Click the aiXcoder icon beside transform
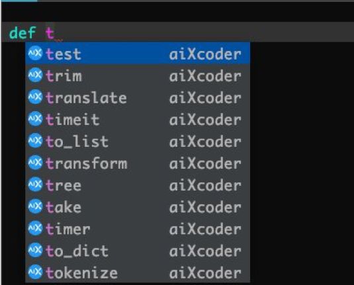 (x=35, y=163)
